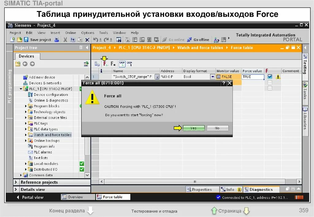Collapse the PLC_1 device tree node

[21, 89]
